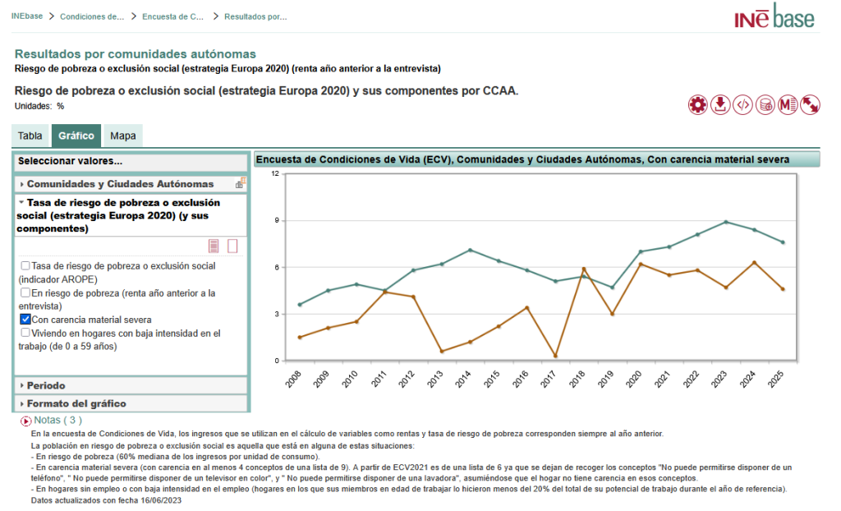The height and width of the screenshot is (511, 841).
Task: Expand Formato del gráfico section
Action: coord(76,403)
